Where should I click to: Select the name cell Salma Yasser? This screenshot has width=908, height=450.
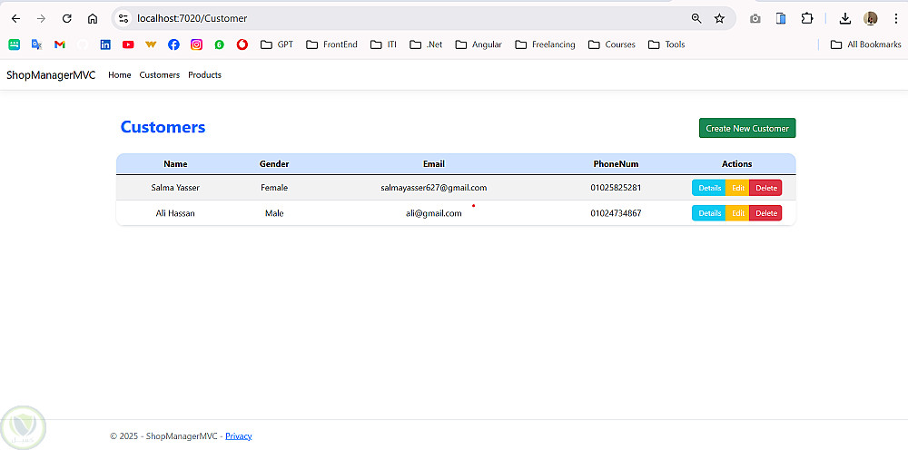pos(175,188)
